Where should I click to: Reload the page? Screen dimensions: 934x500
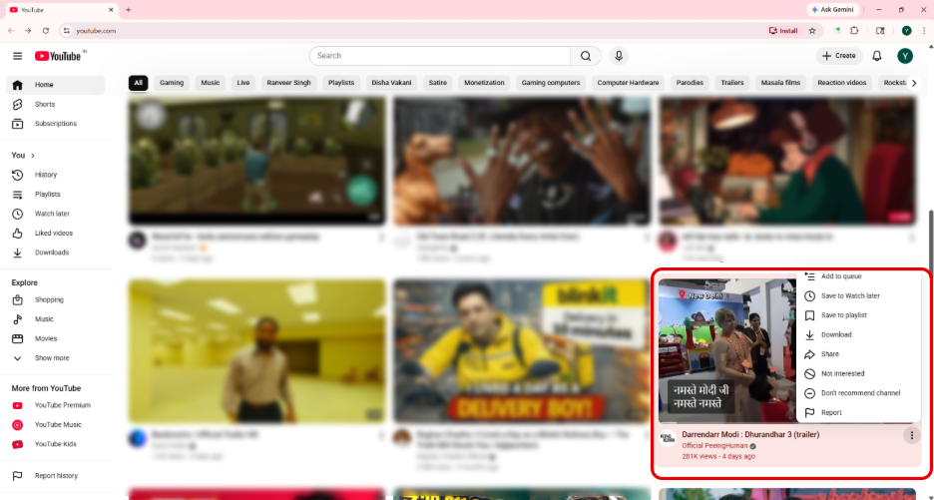46,30
